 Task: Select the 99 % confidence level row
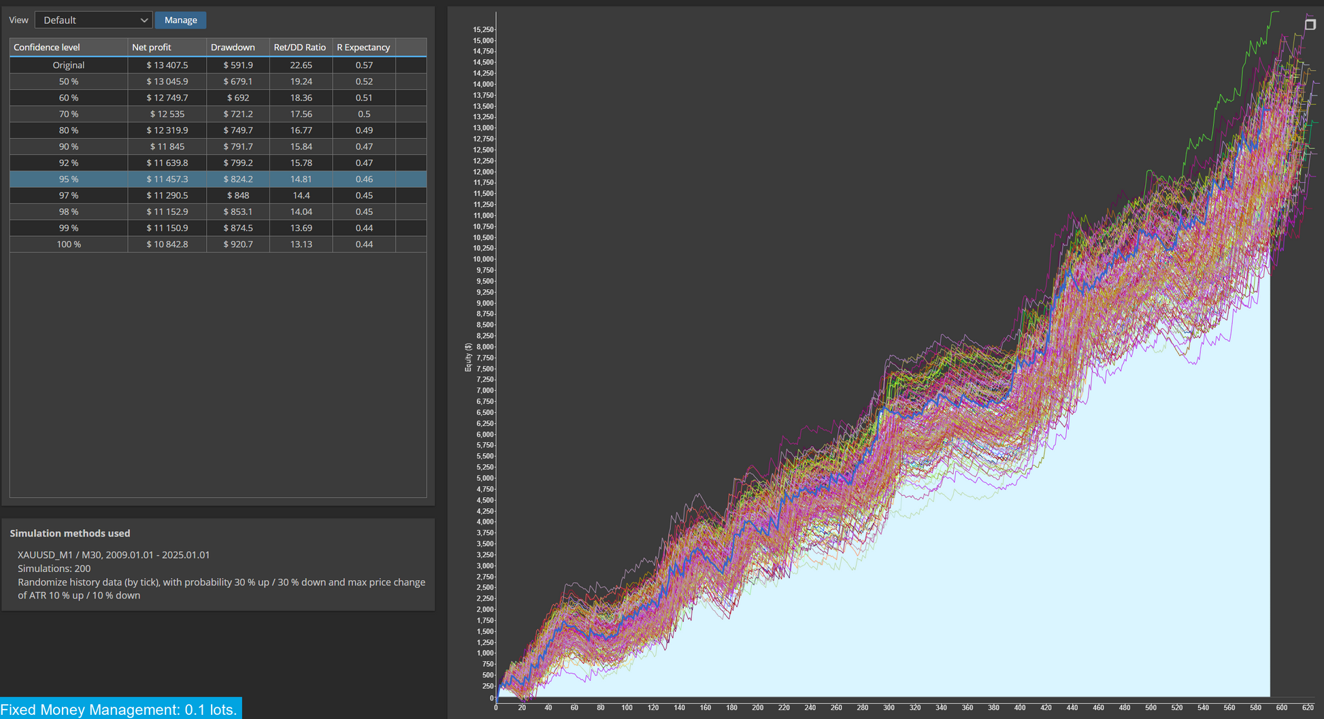click(218, 229)
